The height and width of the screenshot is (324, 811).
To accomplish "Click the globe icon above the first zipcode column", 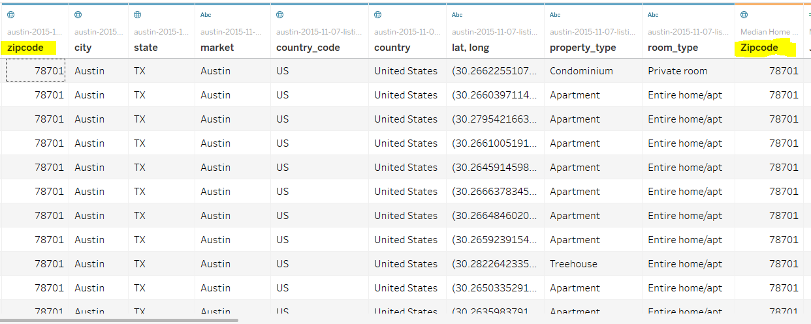I will [x=11, y=14].
